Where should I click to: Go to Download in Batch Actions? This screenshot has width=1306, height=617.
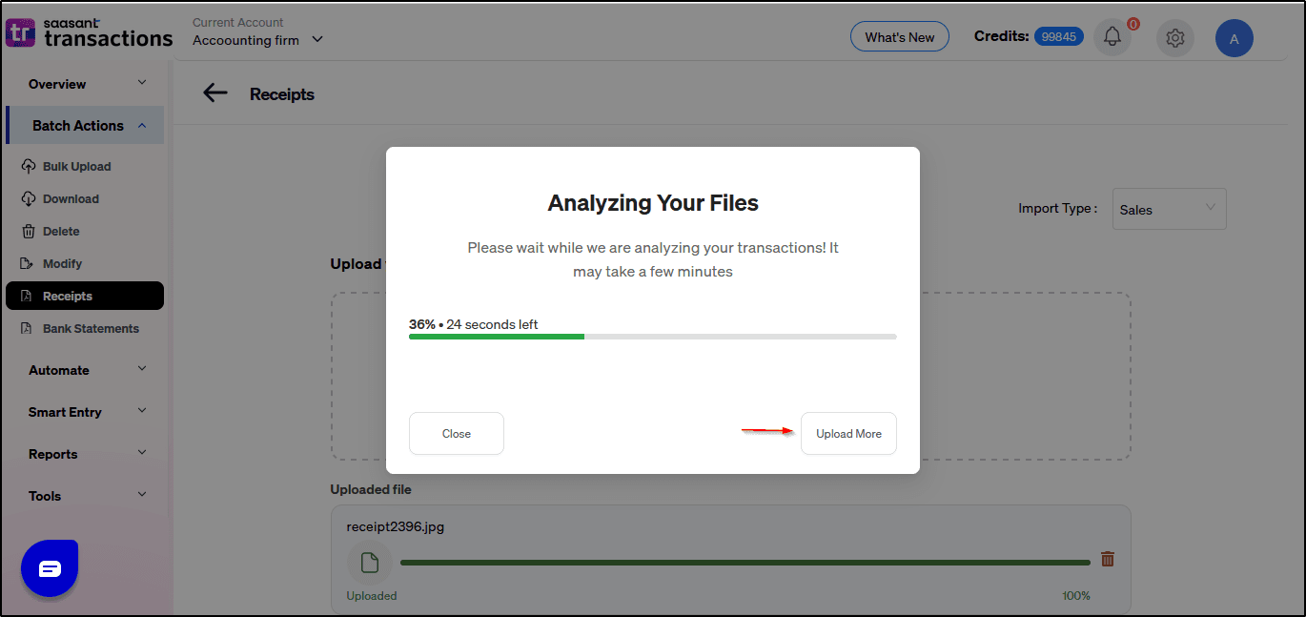point(71,199)
